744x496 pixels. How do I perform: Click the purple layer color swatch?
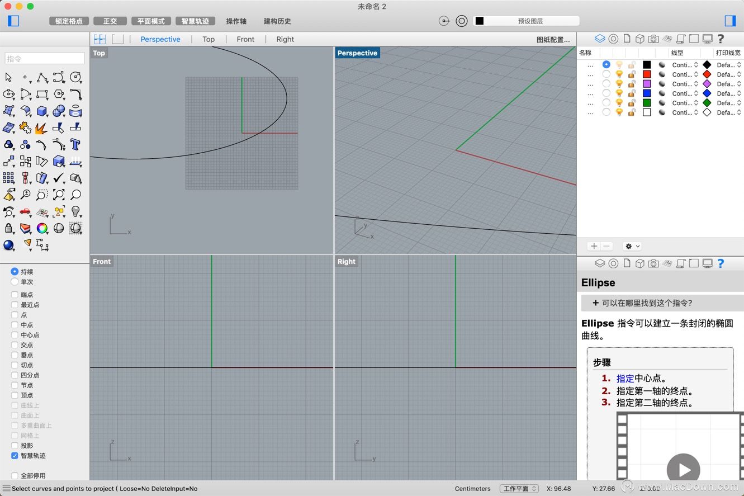point(647,84)
